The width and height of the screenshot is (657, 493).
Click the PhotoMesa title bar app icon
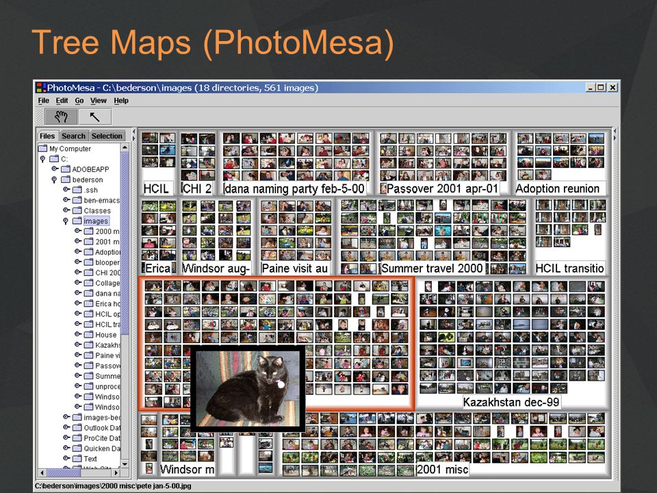(x=40, y=88)
